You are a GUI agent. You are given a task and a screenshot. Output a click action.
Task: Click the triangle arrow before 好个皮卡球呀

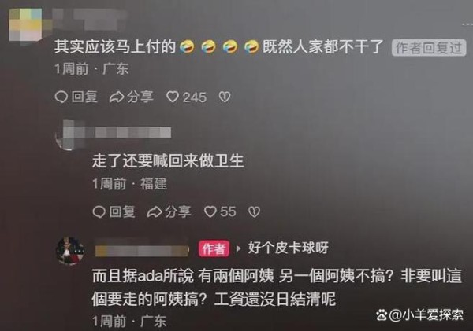coord(238,248)
